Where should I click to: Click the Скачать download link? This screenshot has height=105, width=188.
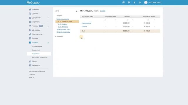103,11
